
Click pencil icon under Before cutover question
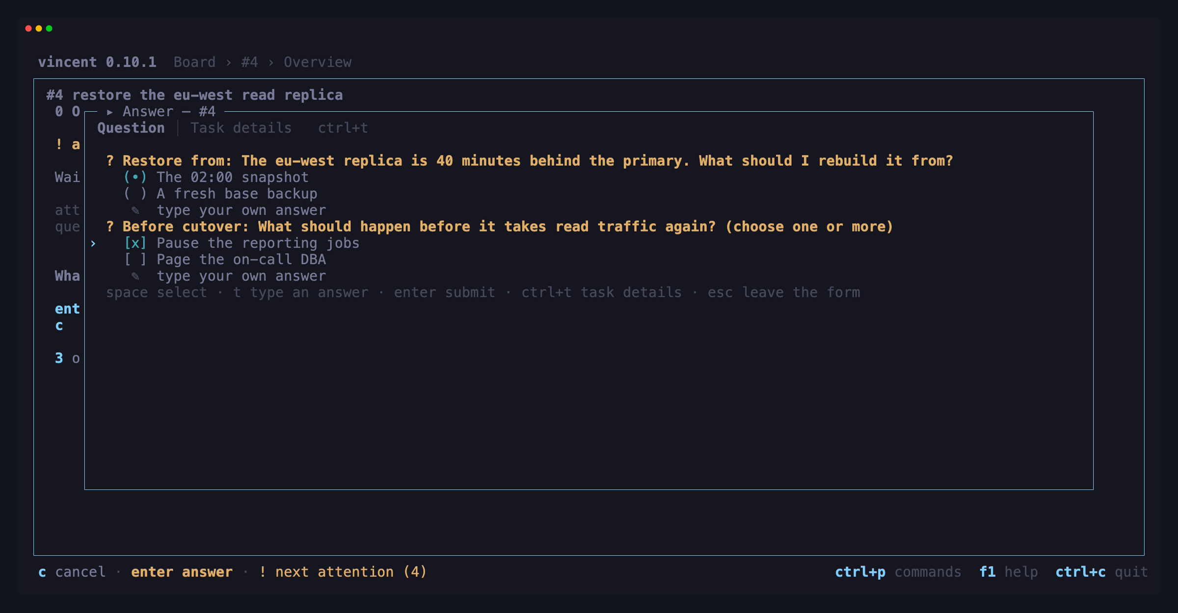[135, 276]
